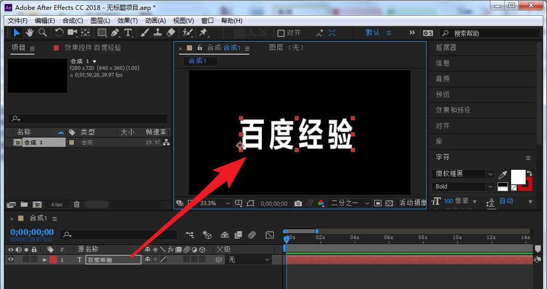Open the parent 无 dropdown for layer
Screen dimensions: 547x289
[249, 260]
